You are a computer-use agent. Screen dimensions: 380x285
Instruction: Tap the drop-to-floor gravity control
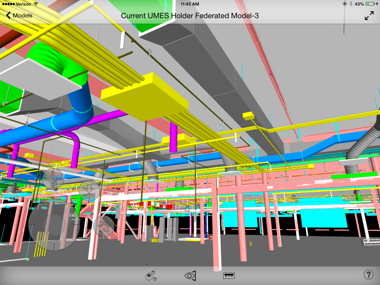89,190
